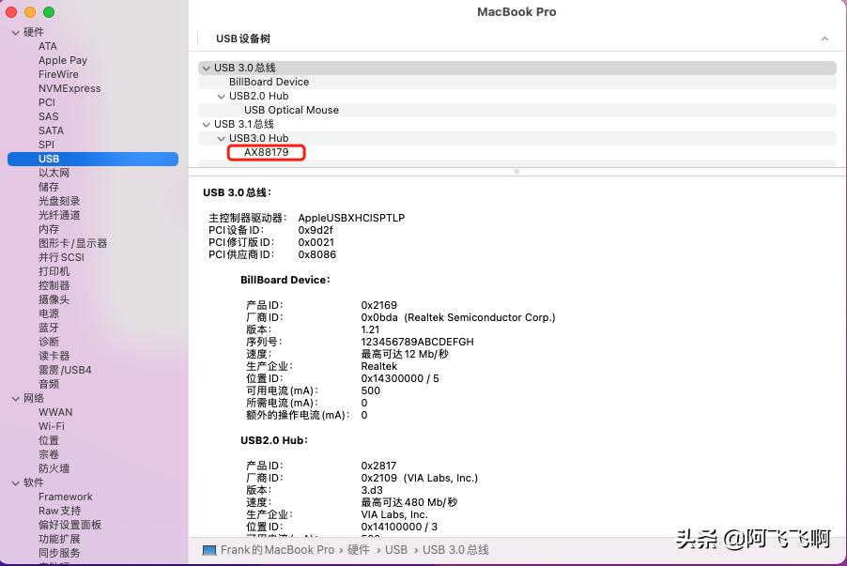
Task: Collapse the USB 3.1总线 tree node
Action: coord(206,124)
